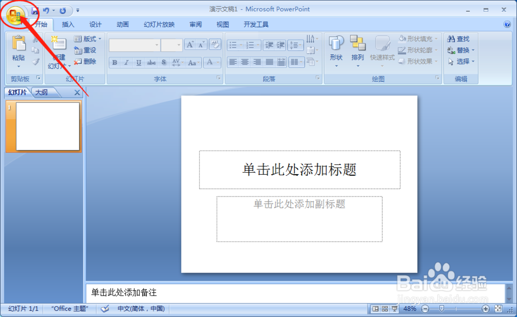Viewport: 517px width, 317px height.
Task: Apply the Format Painter
Action: (x=36, y=62)
